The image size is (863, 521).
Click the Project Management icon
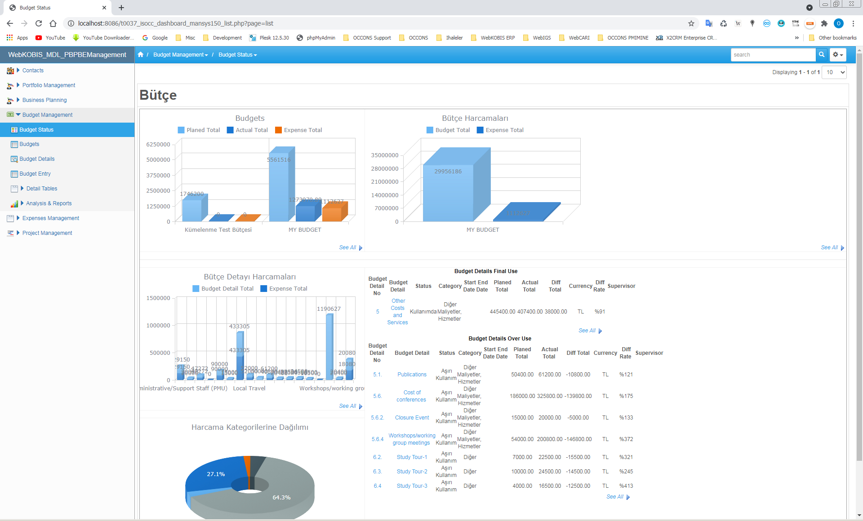click(x=10, y=233)
